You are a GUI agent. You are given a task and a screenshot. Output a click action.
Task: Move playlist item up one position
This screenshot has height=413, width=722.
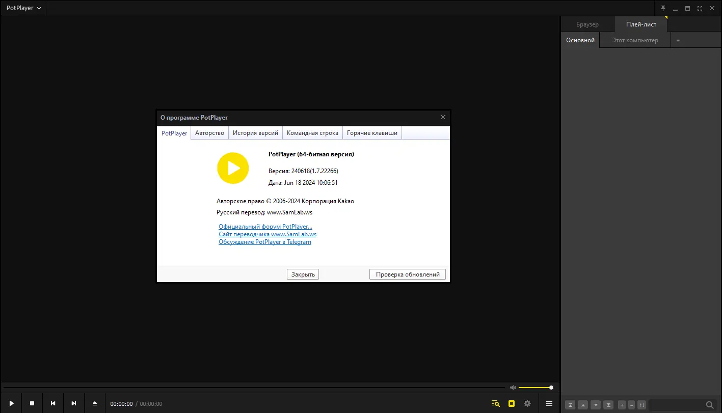click(x=583, y=405)
